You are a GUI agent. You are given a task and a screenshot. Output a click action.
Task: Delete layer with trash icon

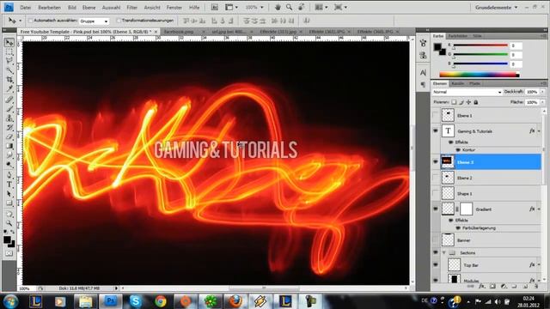pos(536,286)
